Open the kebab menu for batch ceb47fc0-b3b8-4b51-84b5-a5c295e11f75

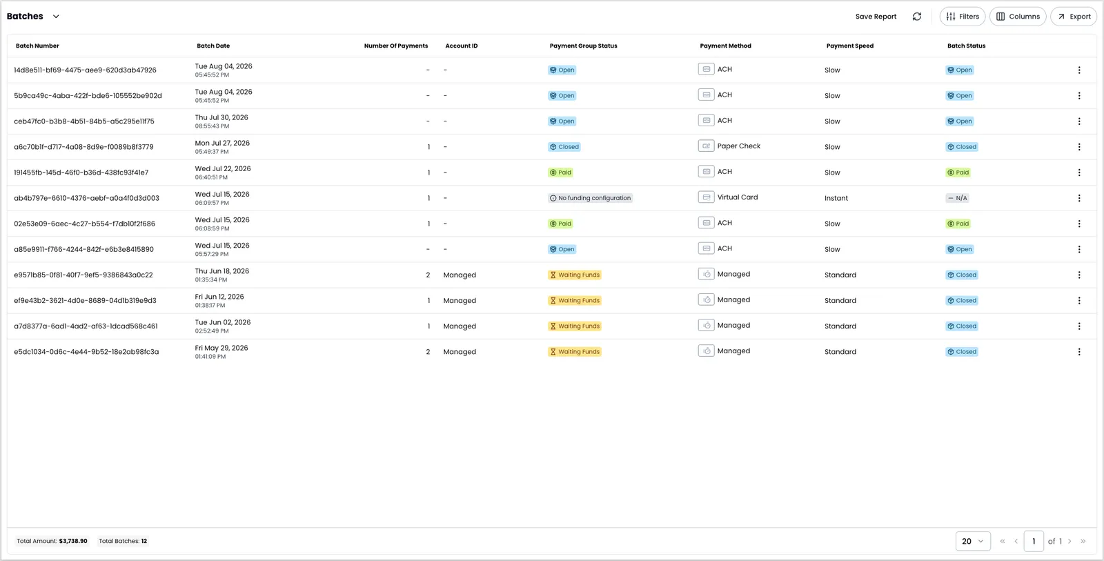coord(1079,121)
